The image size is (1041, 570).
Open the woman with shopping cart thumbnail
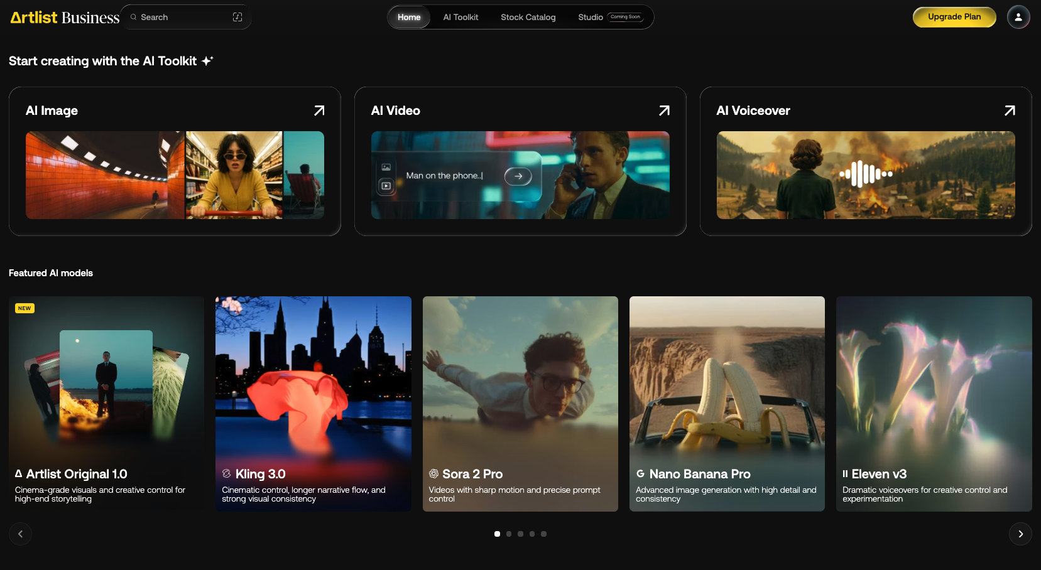pos(234,175)
